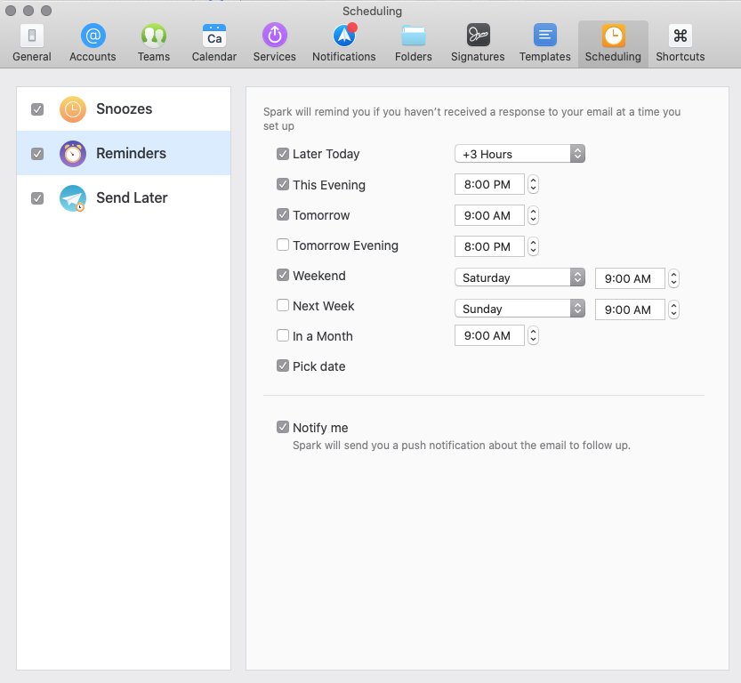Uncheck the Snoozes sidebar checkbox

tap(37, 109)
